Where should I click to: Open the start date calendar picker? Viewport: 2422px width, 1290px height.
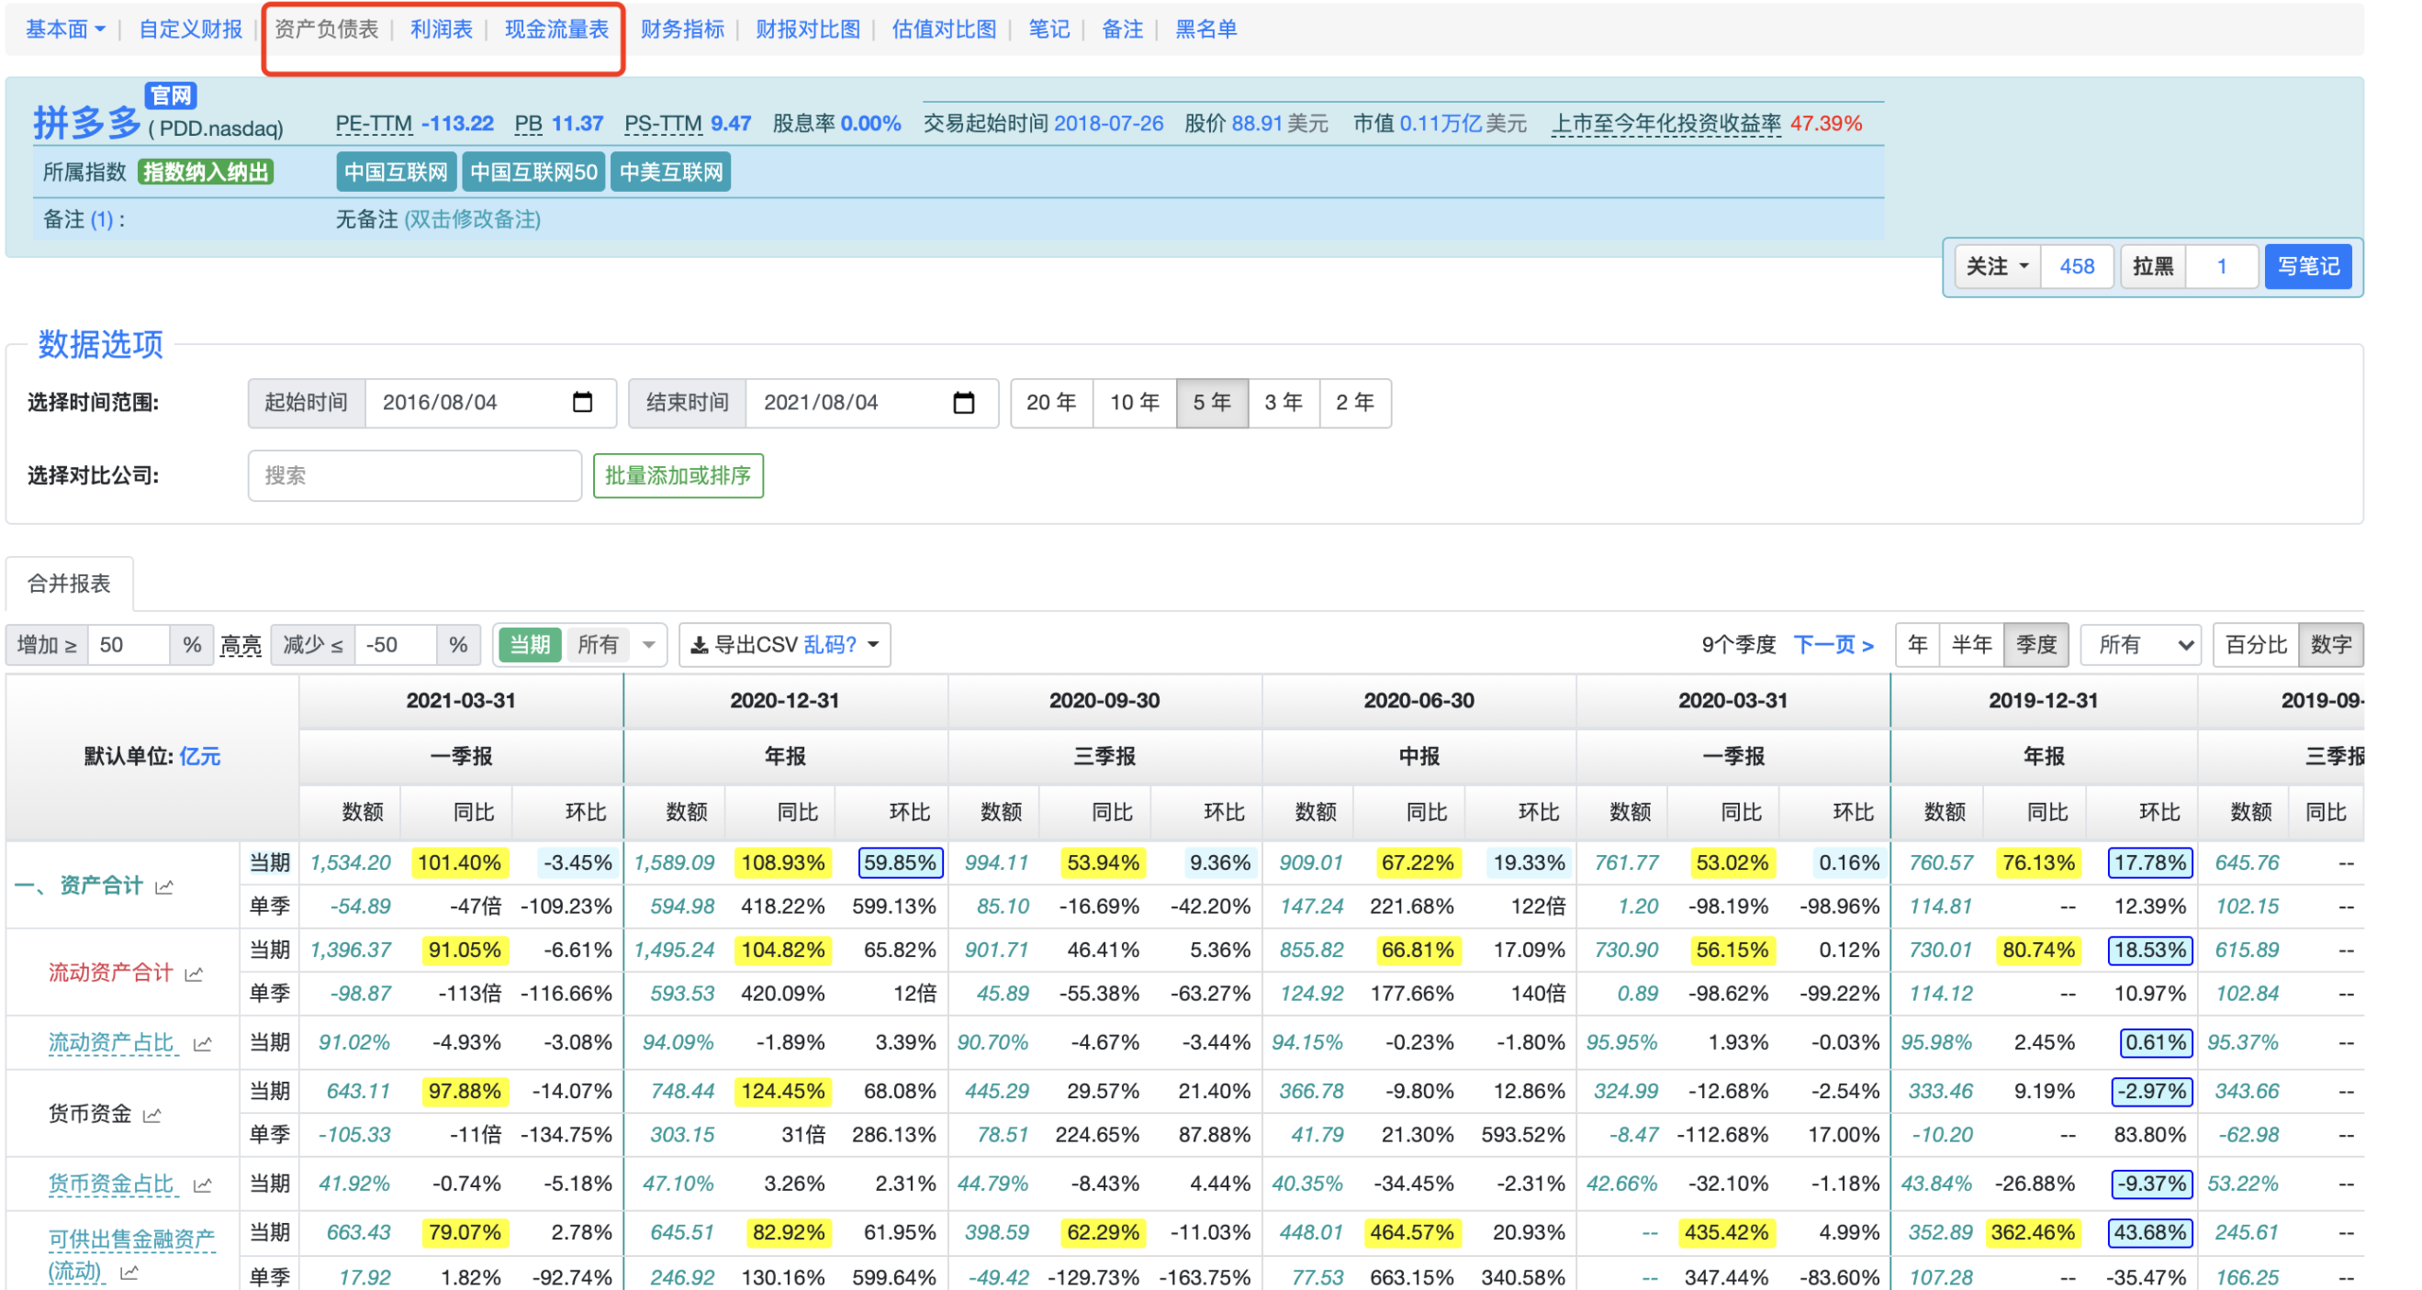[x=583, y=402]
